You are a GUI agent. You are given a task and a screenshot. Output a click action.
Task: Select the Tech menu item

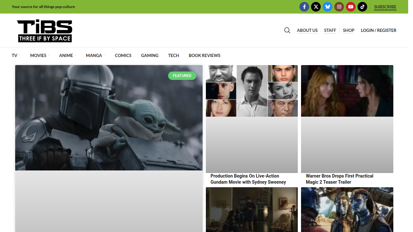pos(174,55)
